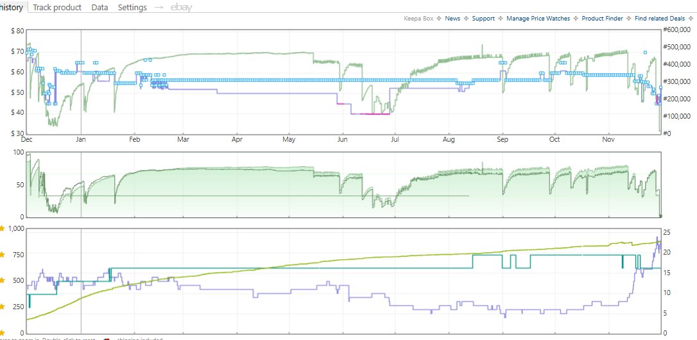Open the Track product tab
The image size is (697, 340).
pyautogui.click(x=57, y=7)
